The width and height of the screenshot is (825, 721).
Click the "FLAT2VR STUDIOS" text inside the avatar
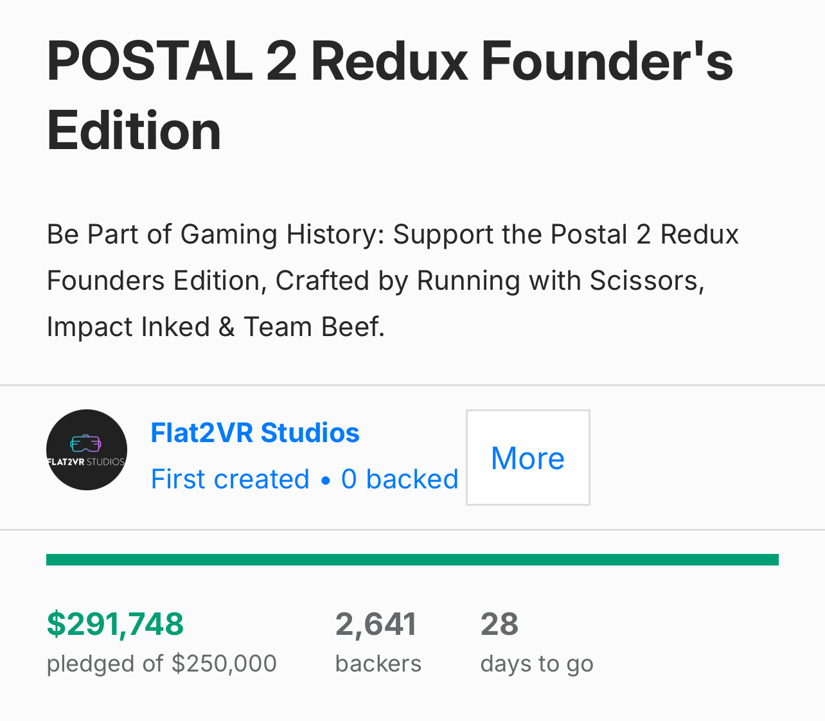[86, 462]
